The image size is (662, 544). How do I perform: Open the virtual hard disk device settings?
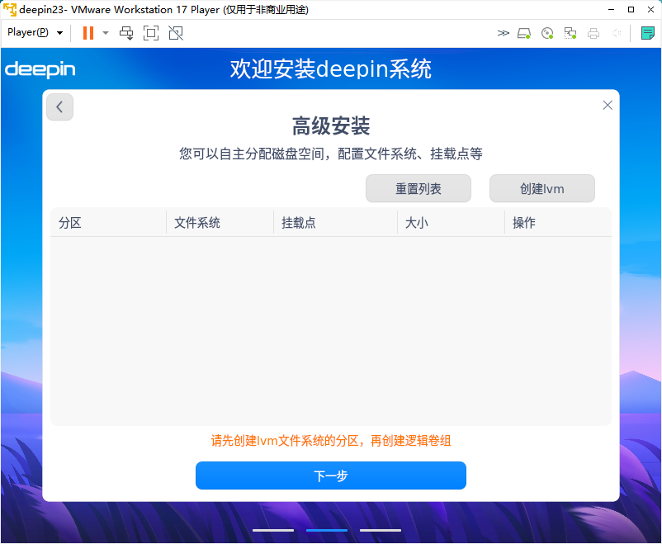click(523, 33)
